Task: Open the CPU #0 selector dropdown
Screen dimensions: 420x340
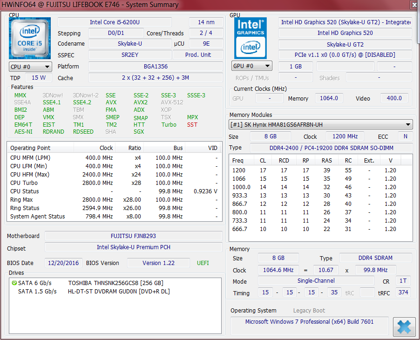Action: [30, 67]
